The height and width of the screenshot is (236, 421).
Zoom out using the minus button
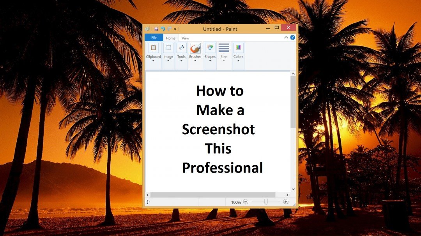[246, 202]
